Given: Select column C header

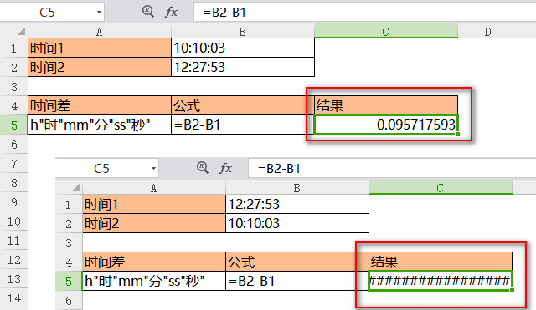Looking at the screenshot, I should point(386,32).
